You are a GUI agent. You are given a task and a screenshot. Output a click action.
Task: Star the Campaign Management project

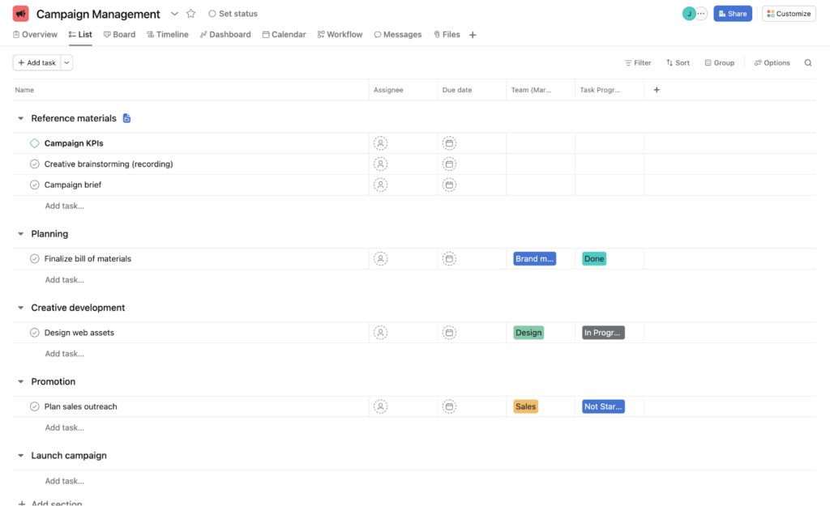191,14
